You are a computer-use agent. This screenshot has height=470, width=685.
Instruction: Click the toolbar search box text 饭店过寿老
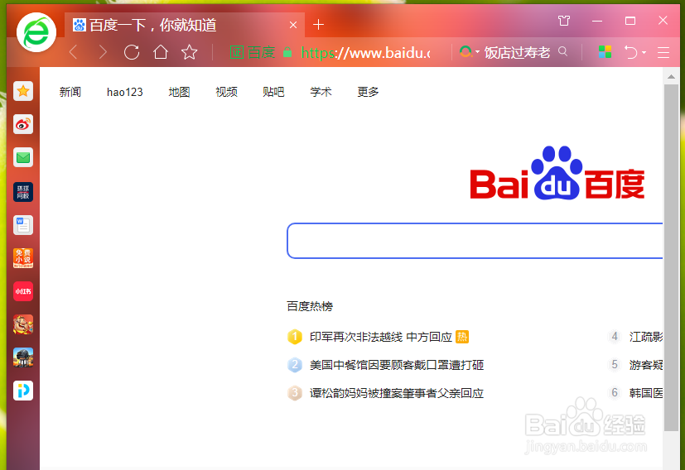point(517,52)
